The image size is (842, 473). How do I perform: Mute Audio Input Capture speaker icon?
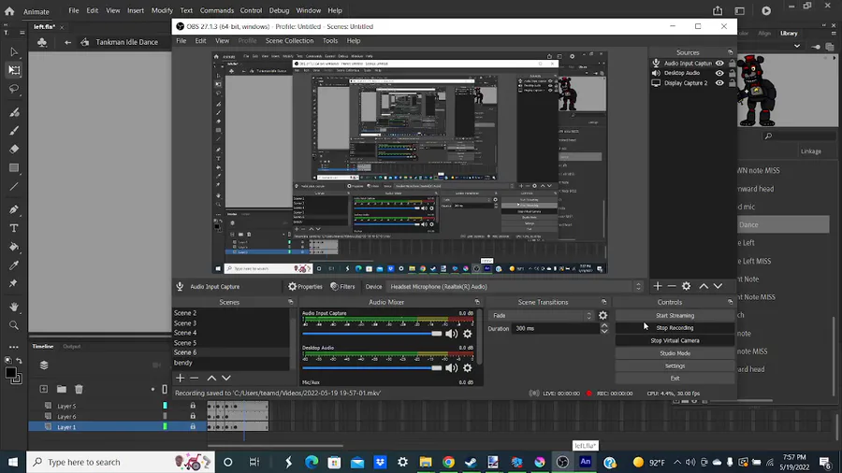tap(452, 334)
